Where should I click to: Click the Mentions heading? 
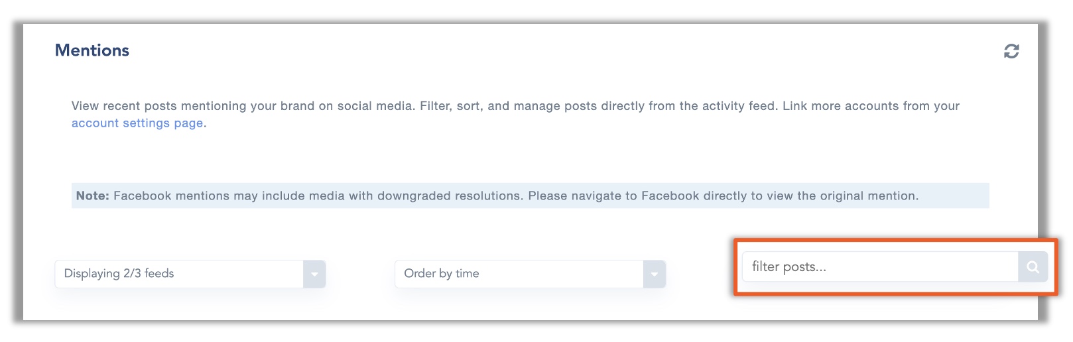point(92,50)
